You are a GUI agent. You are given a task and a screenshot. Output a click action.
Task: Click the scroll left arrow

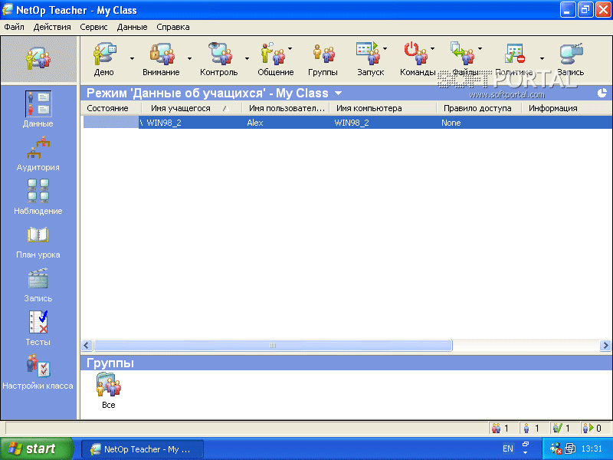click(x=87, y=346)
